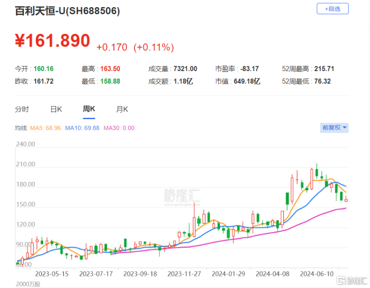Switch to the 日K tab
This screenshot has width=370, height=288.
point(56,109)
